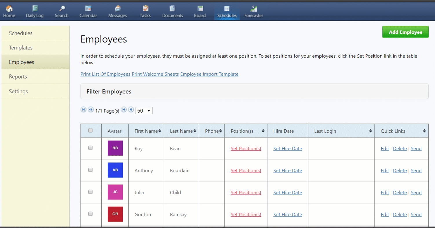The height and width of the screenshot is (228, 435).
Task: Click the Add Employee button
Action: [x=405, y=32]
